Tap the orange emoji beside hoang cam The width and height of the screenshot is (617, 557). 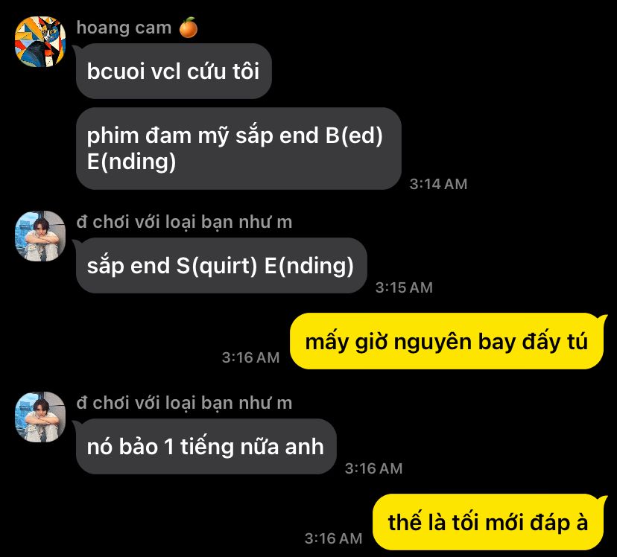tap(189, 28)
